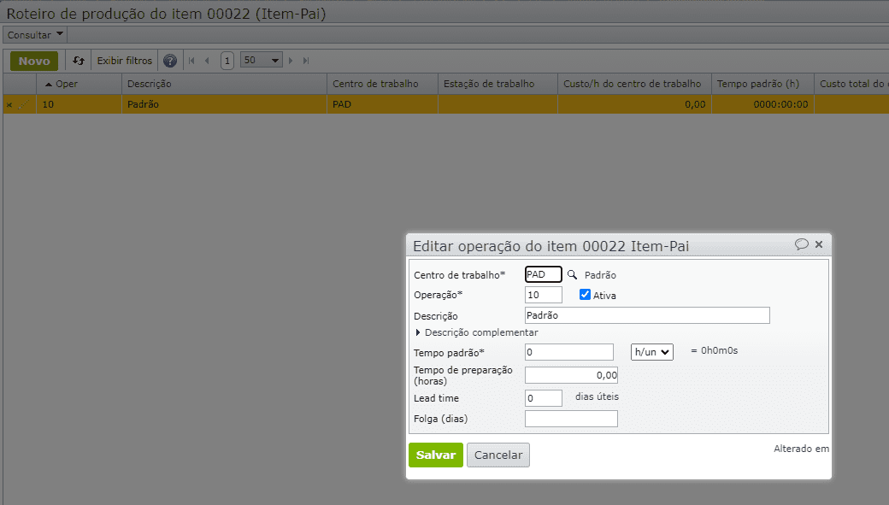
Task: Click the Cancelar button
Action: (x=497, y=455)
